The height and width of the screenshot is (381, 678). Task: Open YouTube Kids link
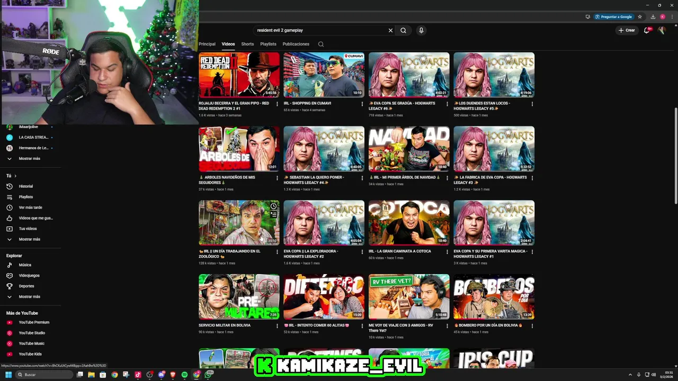[30, 354]
